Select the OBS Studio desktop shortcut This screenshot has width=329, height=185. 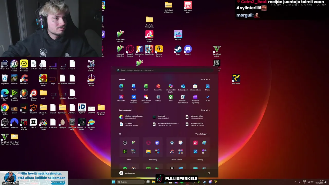pos(5,123)
